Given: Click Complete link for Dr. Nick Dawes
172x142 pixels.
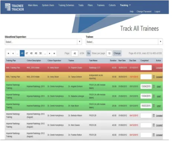Looking at the screenshot, I should click(x=159, y=125).
